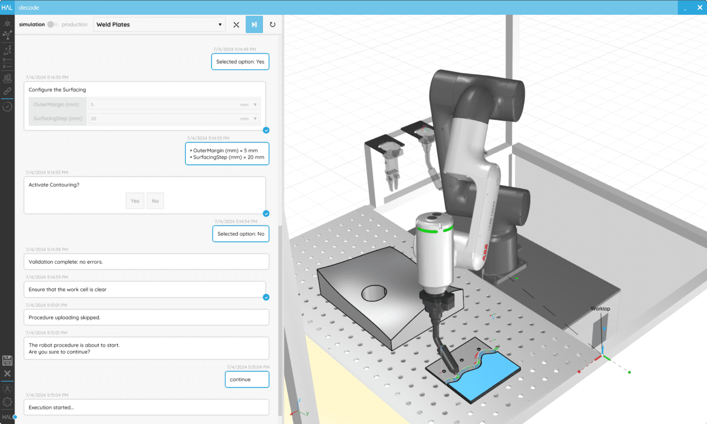Image resolution: width=707 pixels, height=424 pixels.
Task: Select the toolpath strategy icon in sidebar
Action: pos(7,50)
